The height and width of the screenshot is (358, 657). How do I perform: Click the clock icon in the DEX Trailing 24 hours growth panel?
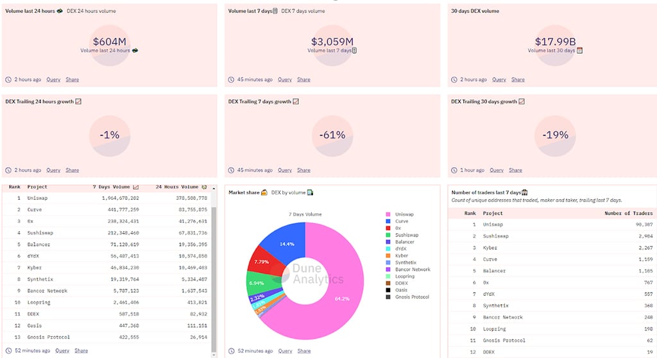[x=8, y=170]
